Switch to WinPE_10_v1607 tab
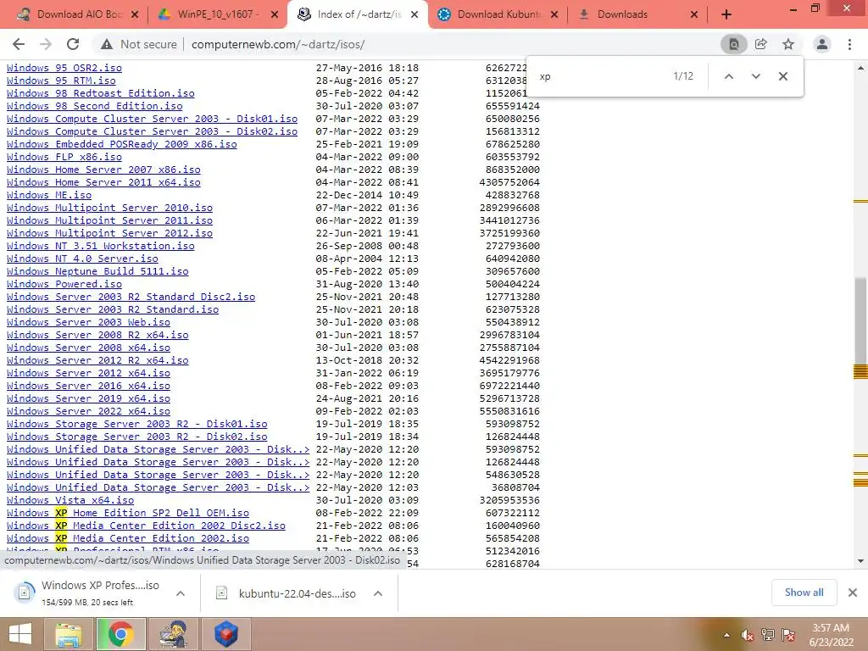This screenshot has height=651, width=868. click(218, 14)
